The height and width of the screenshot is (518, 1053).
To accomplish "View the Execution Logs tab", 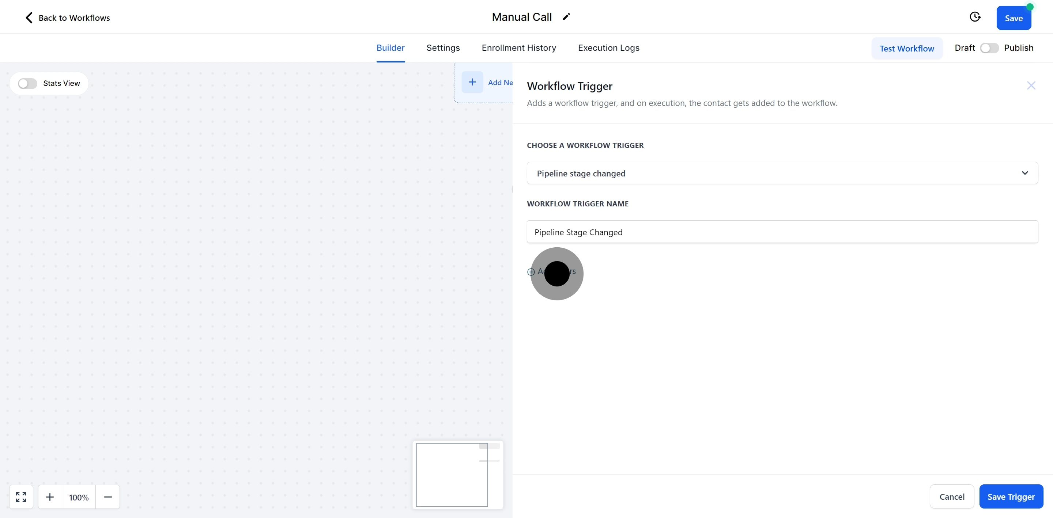I will (x=609, y=48).
